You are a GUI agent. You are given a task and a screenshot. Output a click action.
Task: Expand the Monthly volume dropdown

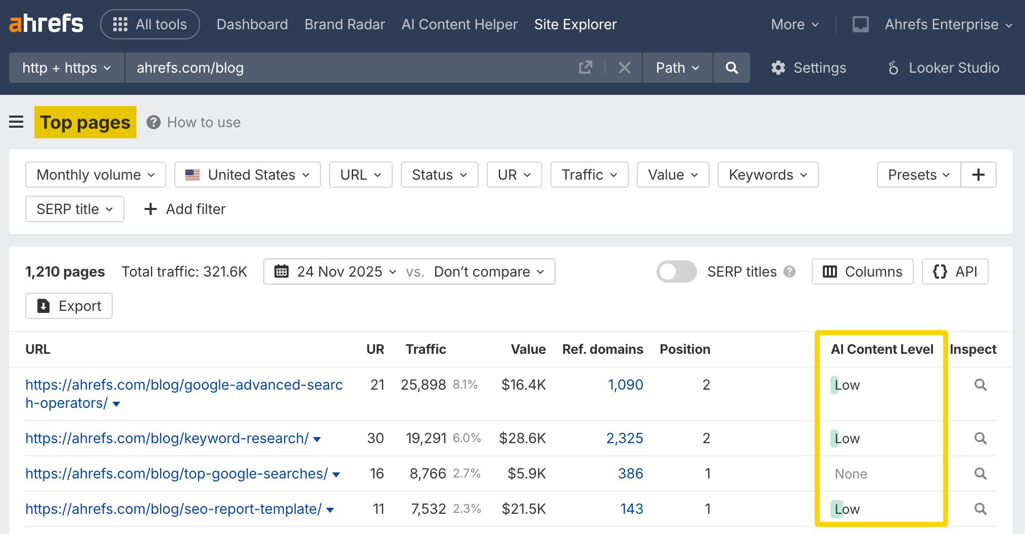click(96, 175)
